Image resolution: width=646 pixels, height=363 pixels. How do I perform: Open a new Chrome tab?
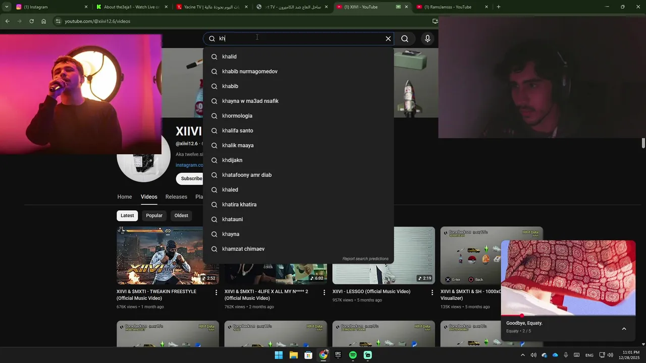pos(499,7)
